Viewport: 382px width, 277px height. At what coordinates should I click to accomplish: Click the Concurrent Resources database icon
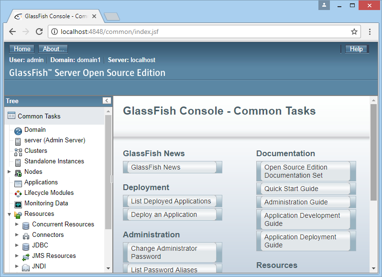coord(26,225)
